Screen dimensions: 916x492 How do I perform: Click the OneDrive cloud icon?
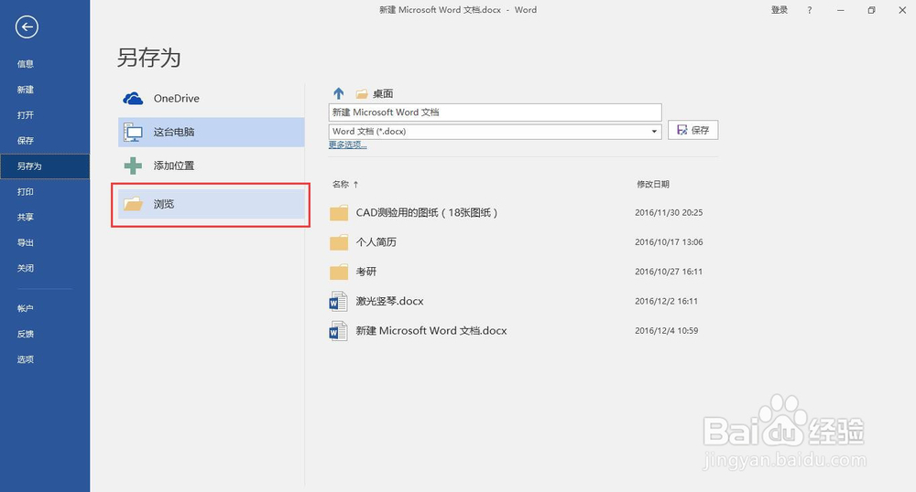coord(133,99)
